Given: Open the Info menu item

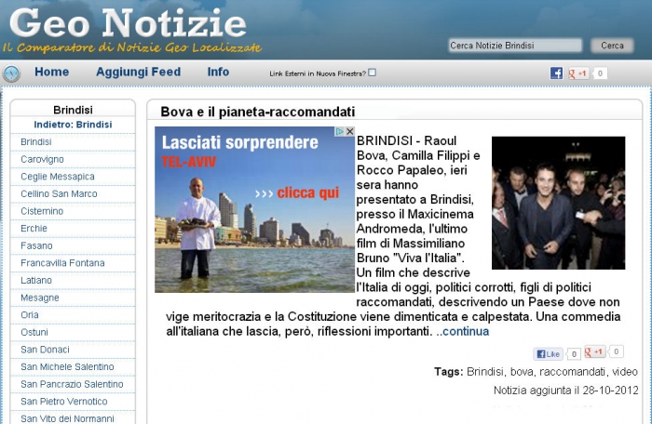Looking at the screenshot, I should pyautogui.click(x=218, y=72).
